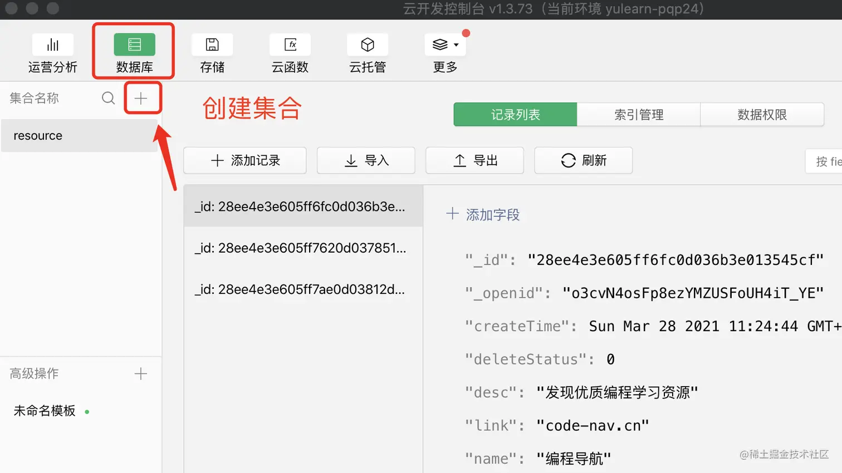Open 云托管 cloud hosting

coord(367,52)
